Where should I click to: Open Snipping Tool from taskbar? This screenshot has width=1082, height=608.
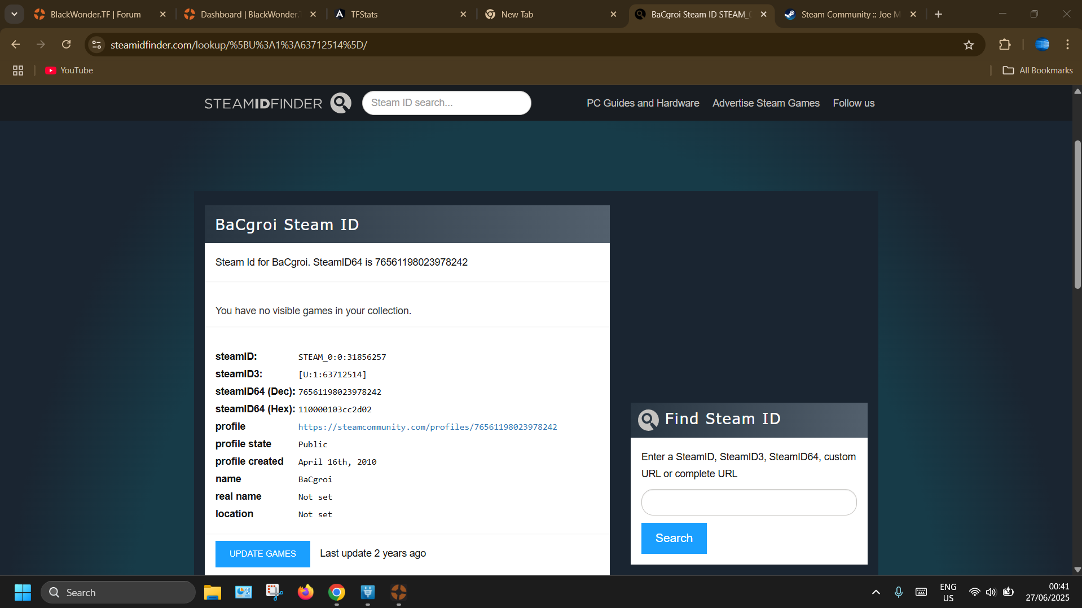(x=274, y=592)
